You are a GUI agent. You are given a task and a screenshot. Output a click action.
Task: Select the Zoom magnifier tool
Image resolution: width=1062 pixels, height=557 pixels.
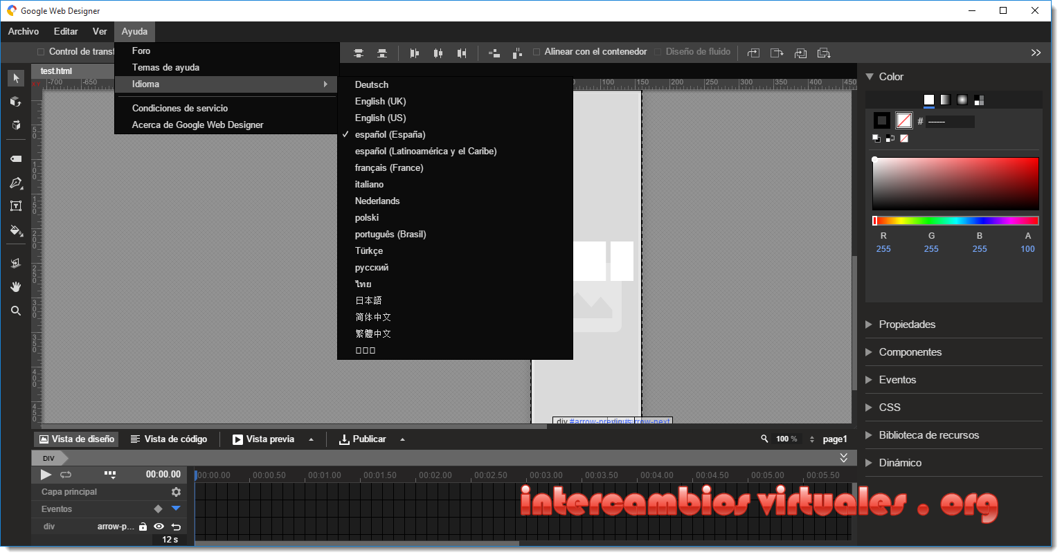(x=16, y=311)
